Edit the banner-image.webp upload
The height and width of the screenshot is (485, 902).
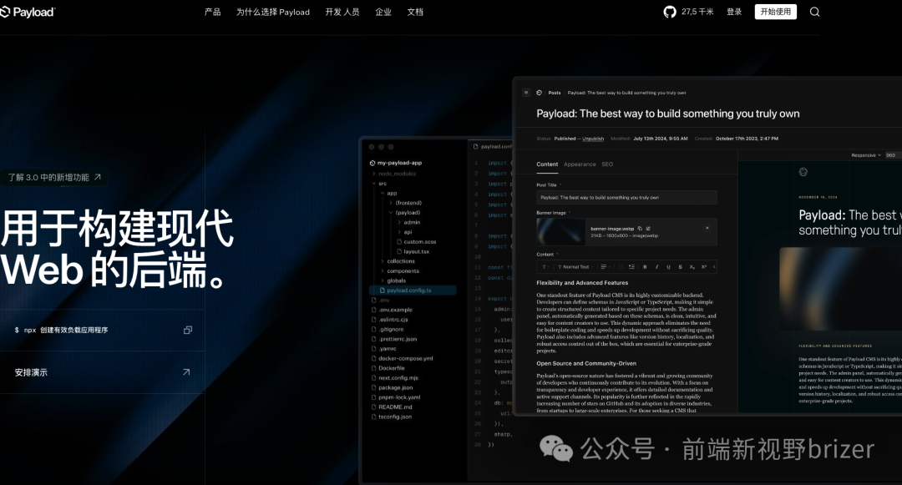coord(648,228)
